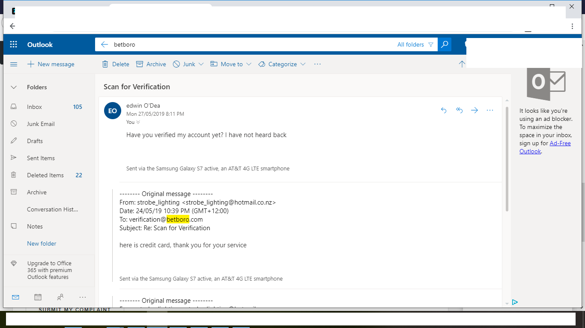This screenshot has width=585, height=328.
Task: Switch to the Calendar view icon
Action: click(x=38, y=297)
